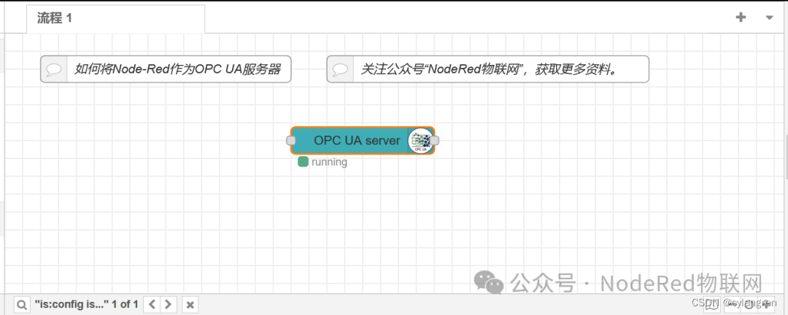Click the 'running' status text
The width and height of the screenshot is (788, 315).
click(329, 163)
